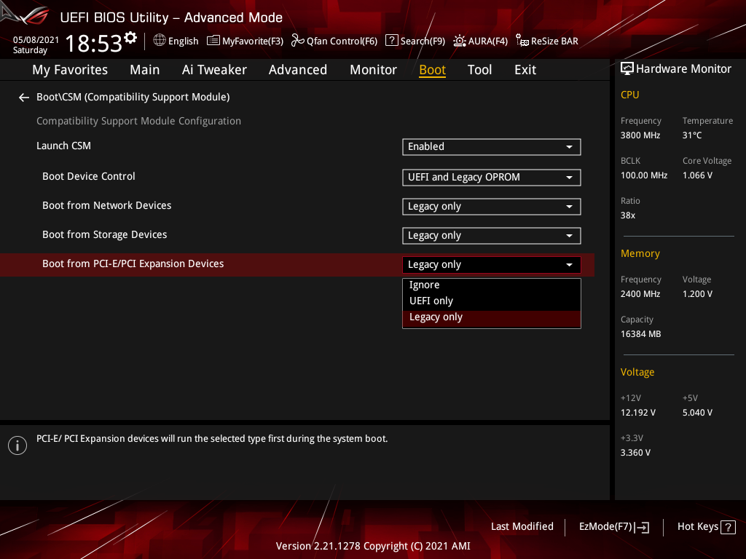This screenshot has height=559, width=746.
Task: Click the version 2.21.1278 copyright text
Action: click(373, 546)
